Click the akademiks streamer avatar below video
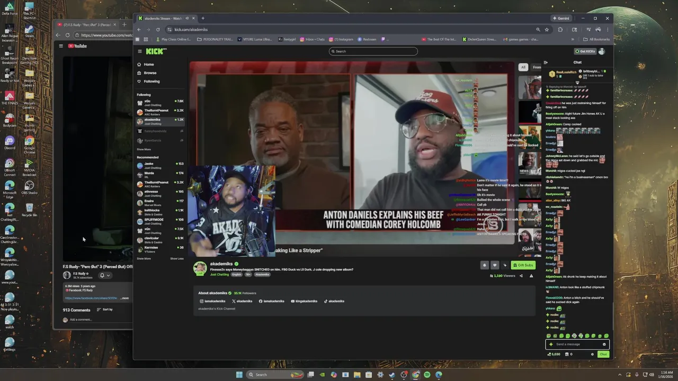 (200, 268)
